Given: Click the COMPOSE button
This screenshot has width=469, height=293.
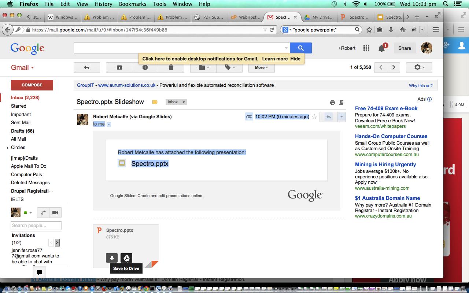Looking at the screenshot, I should (x=32, y=85).
